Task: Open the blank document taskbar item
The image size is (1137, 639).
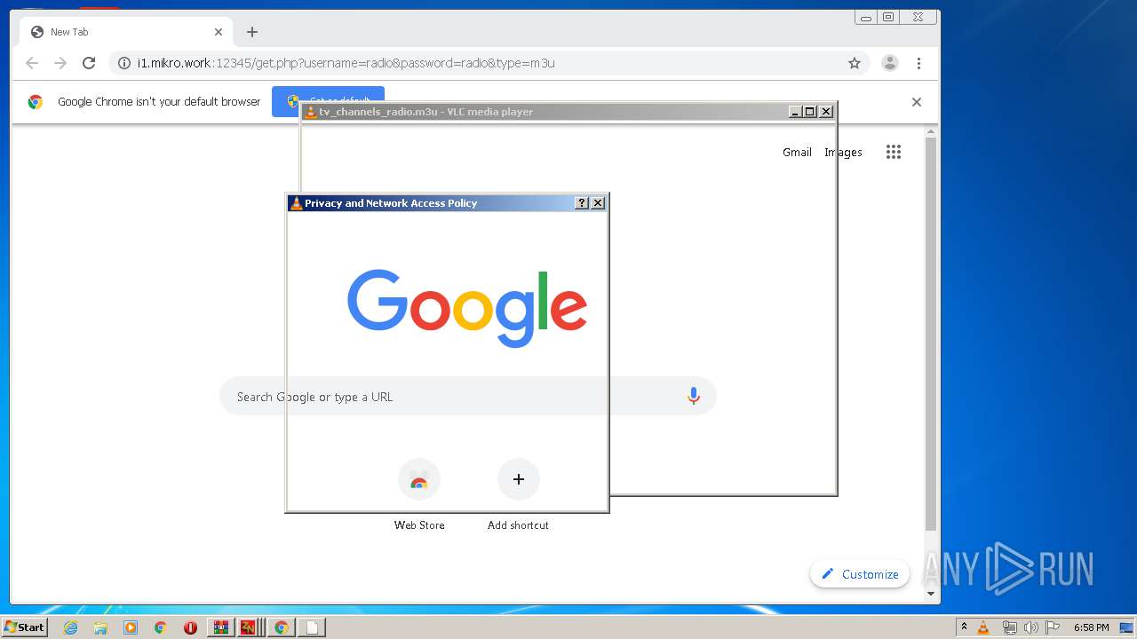Action: pos(312,627)
